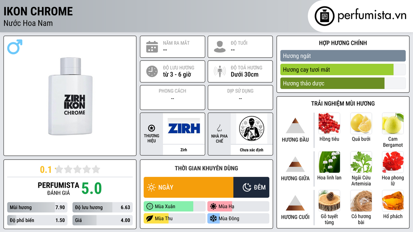Click the perfumista.vn bottle logo icon
The width and height of the screenshot is (413, 232).
(324, 16)
